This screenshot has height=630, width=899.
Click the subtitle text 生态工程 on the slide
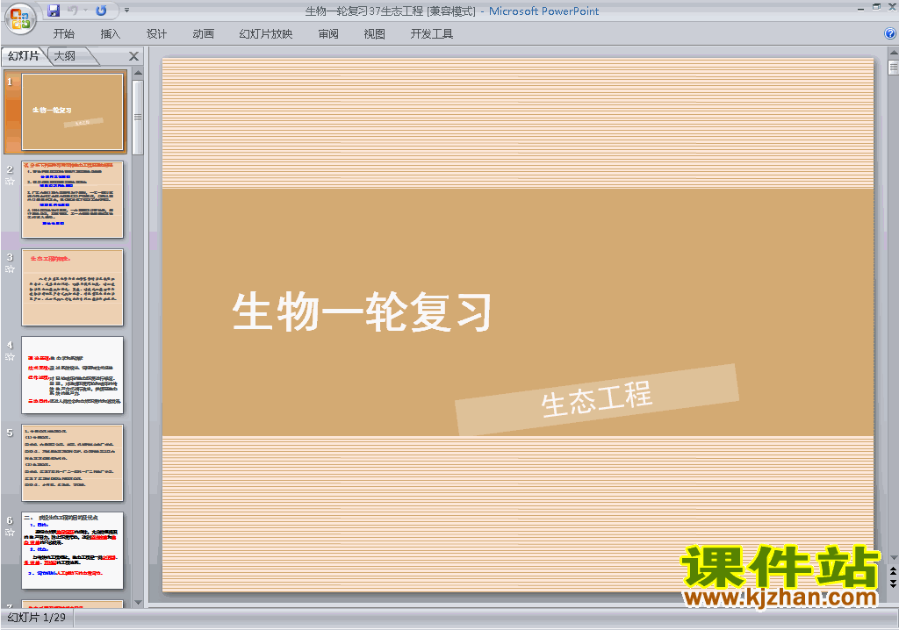596,398
